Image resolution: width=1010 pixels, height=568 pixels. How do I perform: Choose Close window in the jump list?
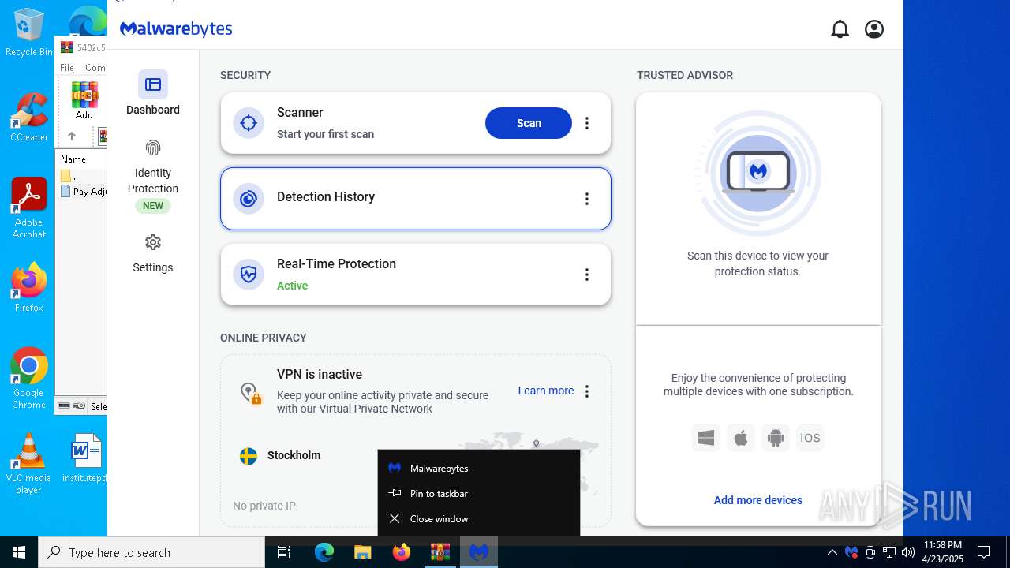pos(479,518)
